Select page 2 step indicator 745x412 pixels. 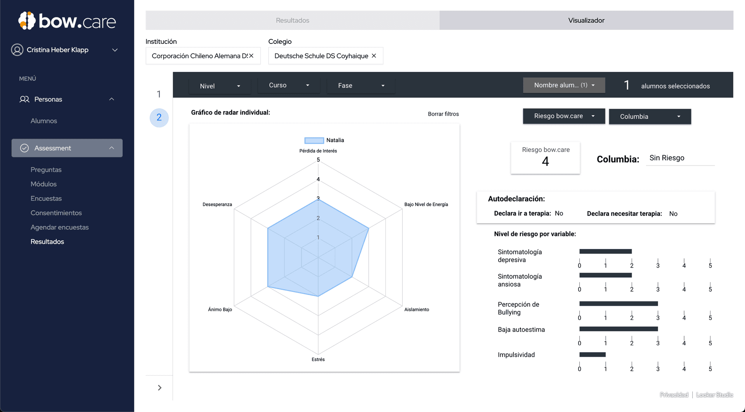tap(159, 118)
